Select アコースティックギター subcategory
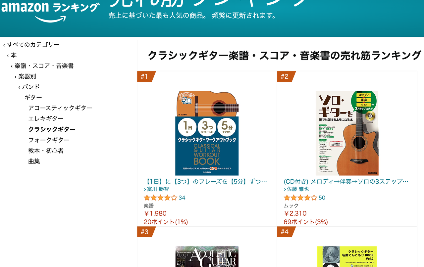Viewport: 424px width, 267px height. pyautogui.click(x=60, y=108)
